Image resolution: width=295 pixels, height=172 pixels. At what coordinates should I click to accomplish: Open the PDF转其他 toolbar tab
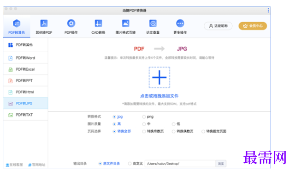click(17, 26)
